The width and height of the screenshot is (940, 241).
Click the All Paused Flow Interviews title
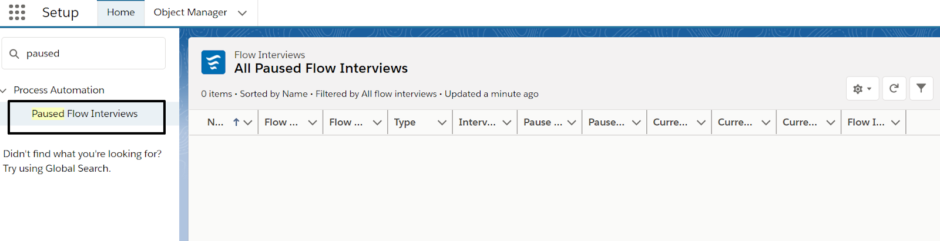321,69
